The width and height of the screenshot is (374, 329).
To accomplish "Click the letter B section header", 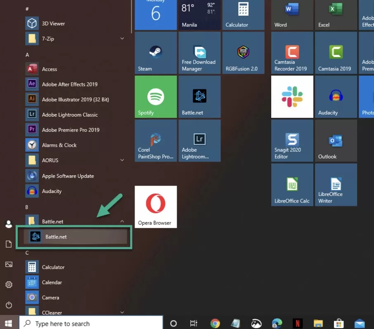I will click(27, 207).
